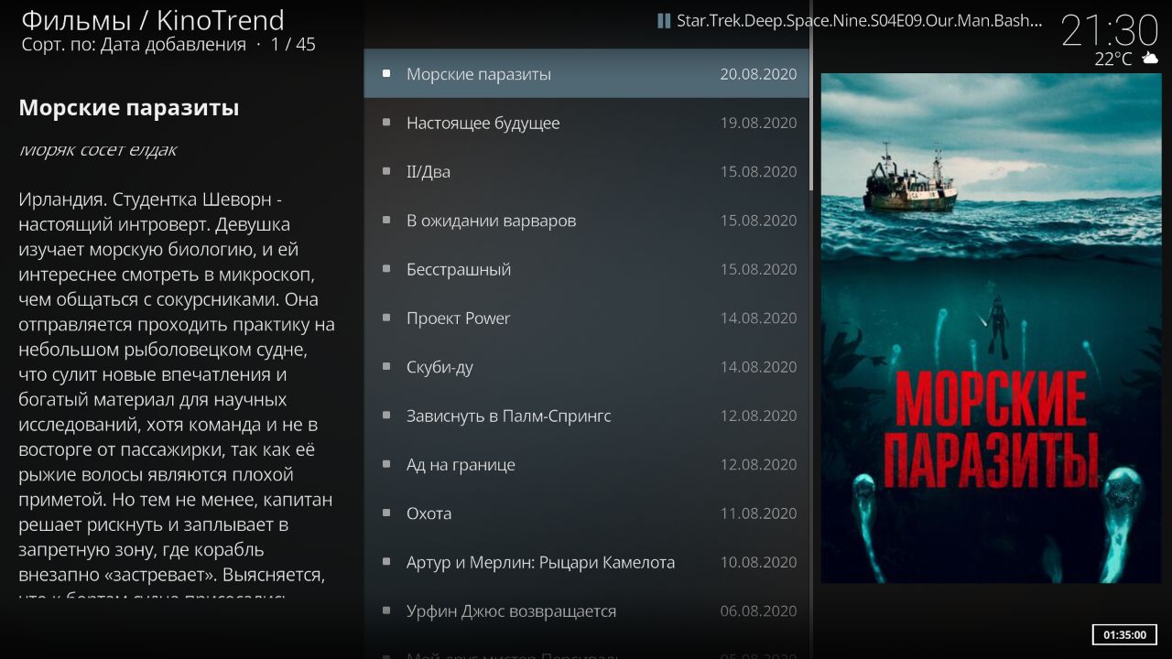Choose Бесстрашный from the list

point(586,269)
